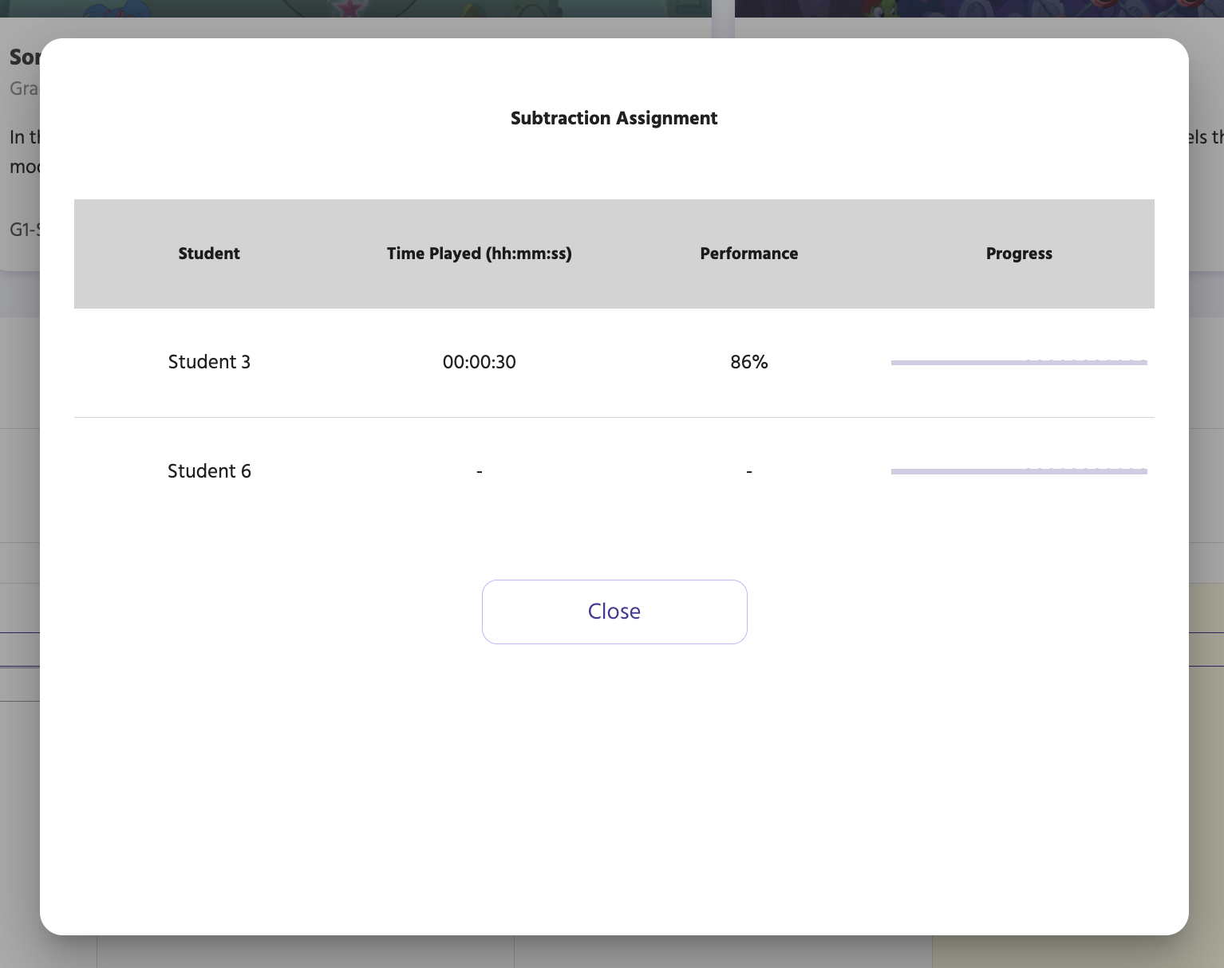Image resolution: width=1224 pixels, height=968 pixels.
Task: Click the Progress column header
Action: tap(1019, 254)
